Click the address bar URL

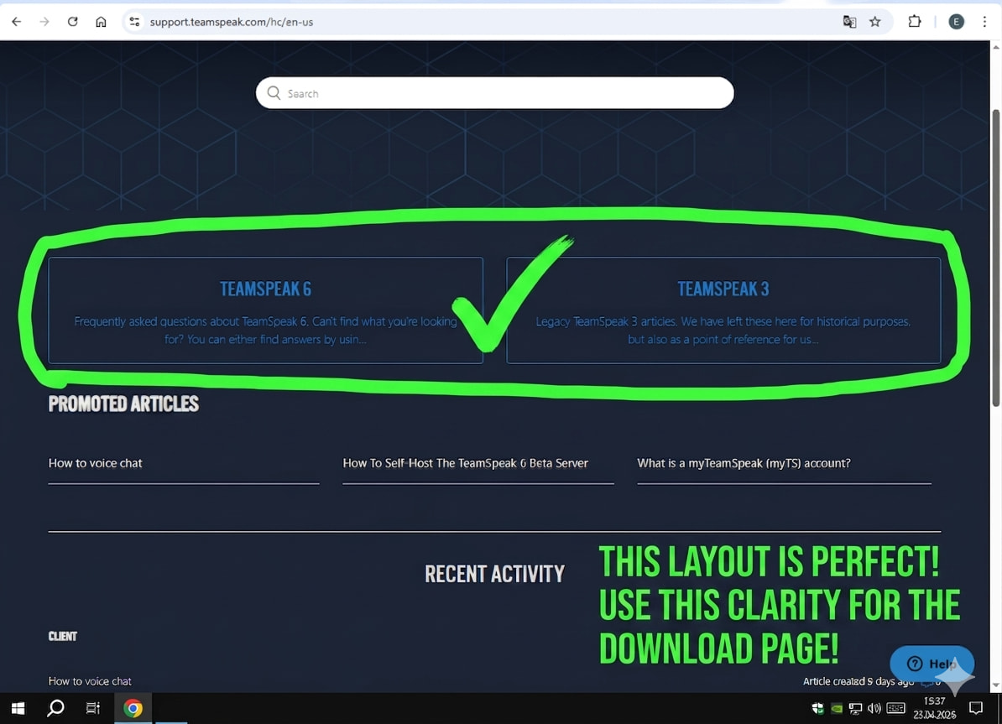tap(232, 22)
